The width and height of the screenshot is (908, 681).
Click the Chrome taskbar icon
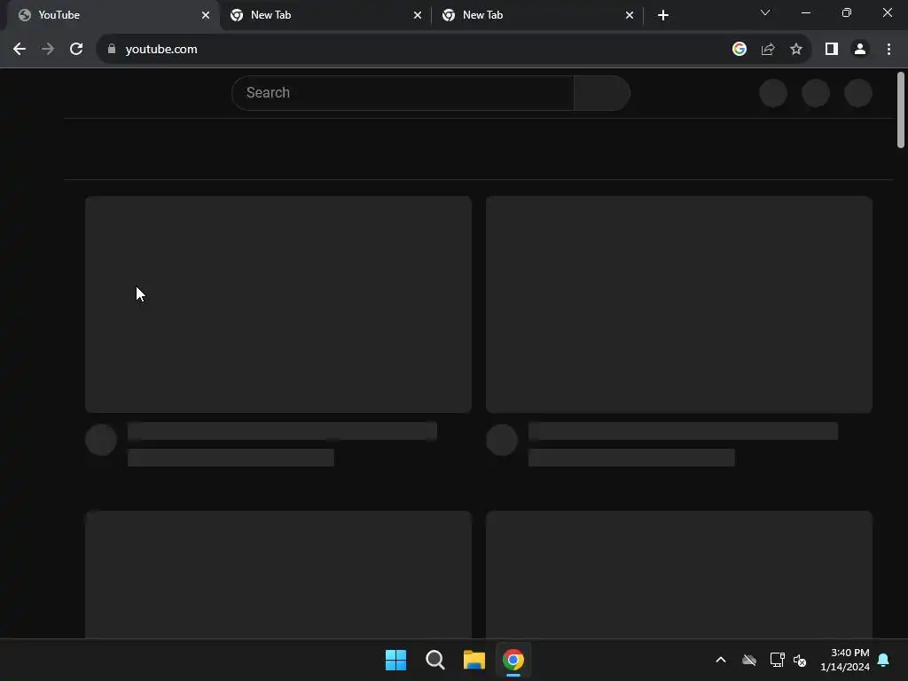tap(513, 660)
